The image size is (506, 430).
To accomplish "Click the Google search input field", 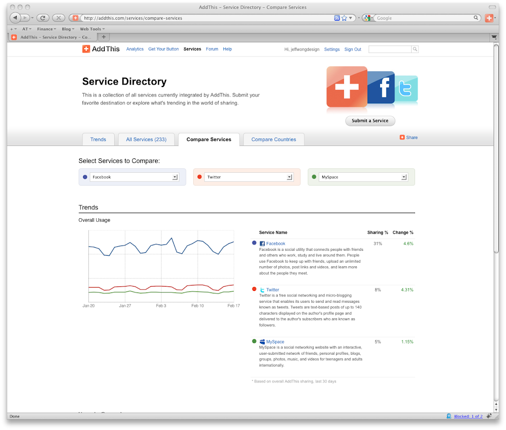I will click(x=424, y=18).
